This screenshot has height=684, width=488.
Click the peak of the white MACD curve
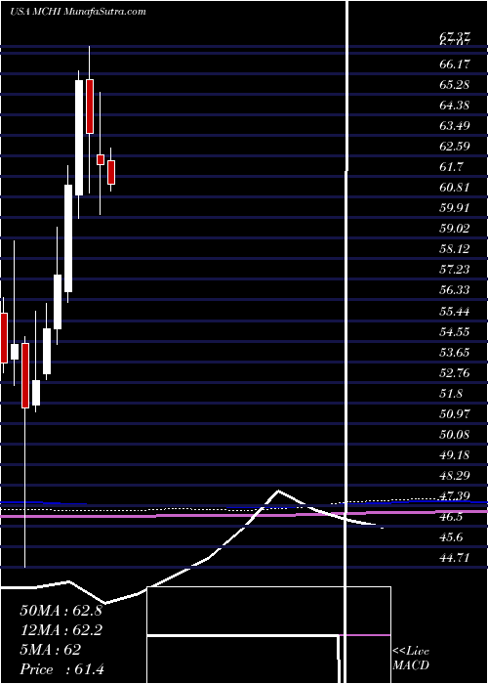pyautogui.click(x=278, y=491)
